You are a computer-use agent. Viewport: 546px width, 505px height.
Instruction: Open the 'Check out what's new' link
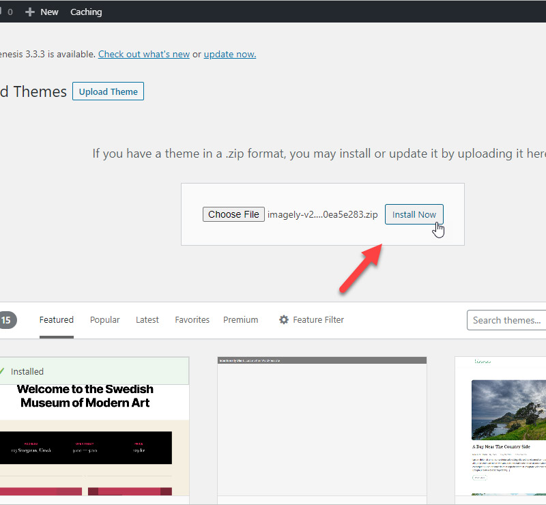tap(144, 55)
